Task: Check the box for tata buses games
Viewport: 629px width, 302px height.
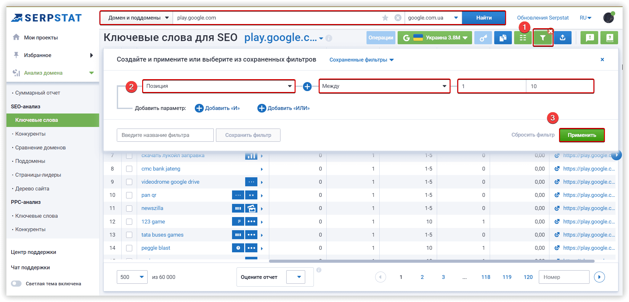Action: 129,235
